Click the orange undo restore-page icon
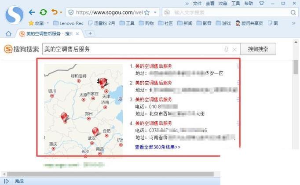 point(55,12)
